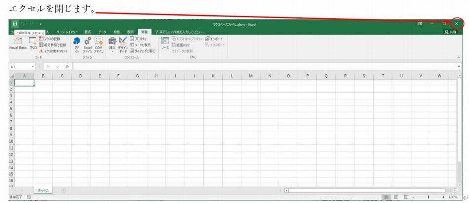
Task: Click inside the formula bar
Action: [x=265, y=67]
